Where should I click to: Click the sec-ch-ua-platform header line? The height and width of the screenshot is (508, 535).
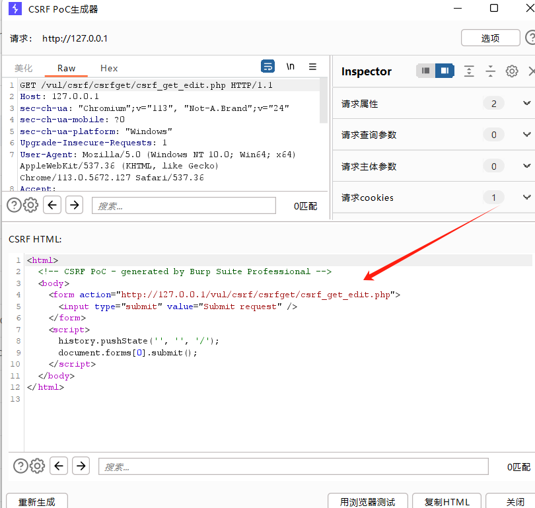click(x=96, y=131)
